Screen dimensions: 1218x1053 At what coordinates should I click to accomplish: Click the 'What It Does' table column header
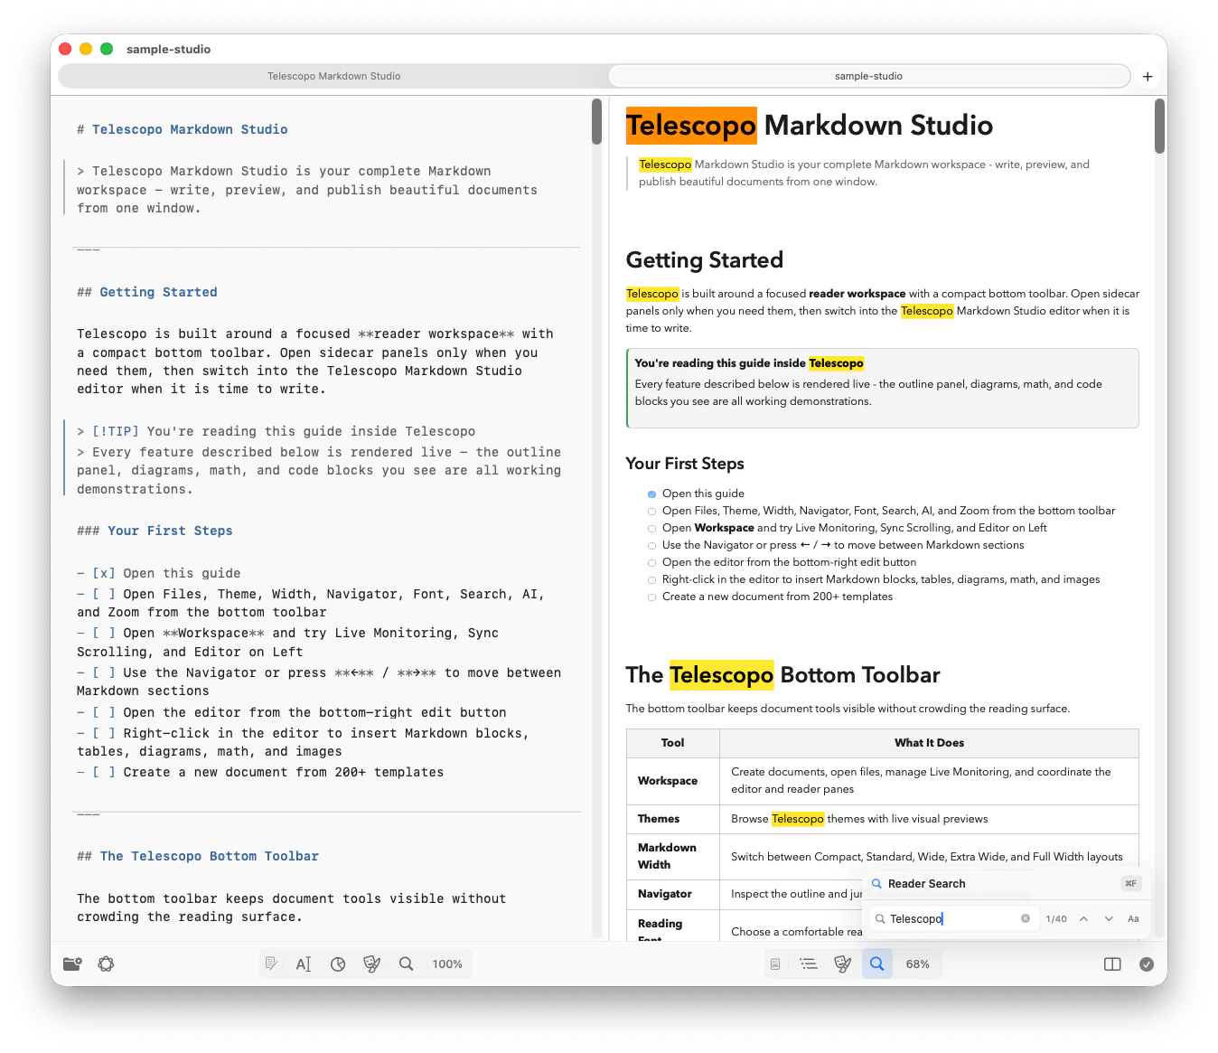click(929, 743)
